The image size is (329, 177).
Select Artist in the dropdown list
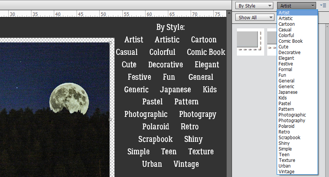[x=297, y=13]
